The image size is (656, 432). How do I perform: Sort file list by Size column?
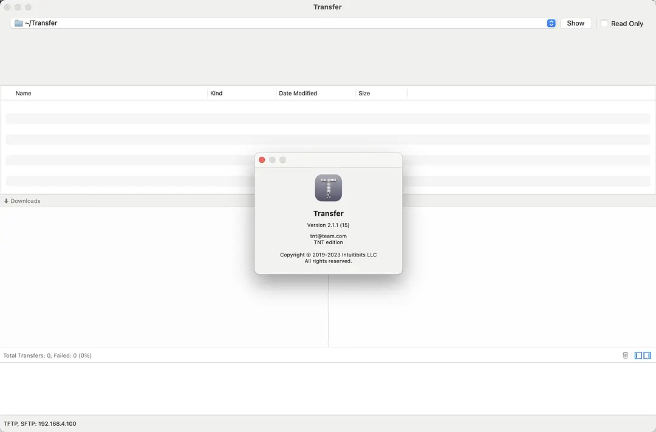[364, 93]
